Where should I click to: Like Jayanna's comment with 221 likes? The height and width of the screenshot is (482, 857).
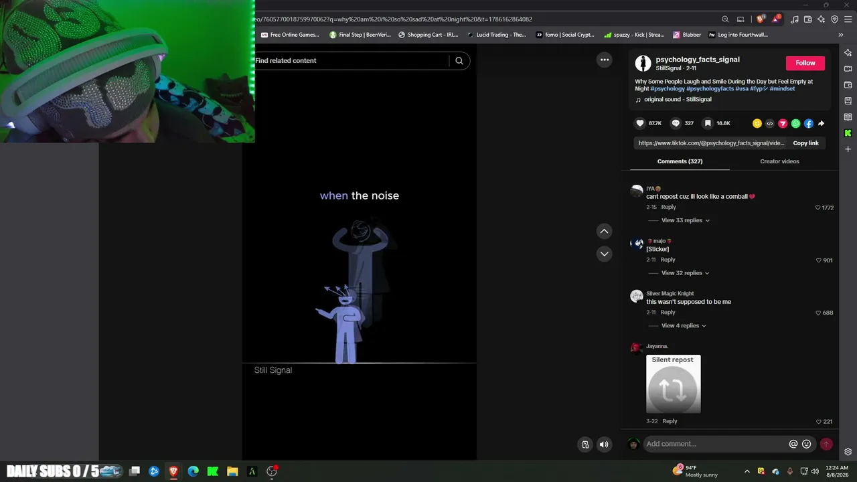click(818, 422)
